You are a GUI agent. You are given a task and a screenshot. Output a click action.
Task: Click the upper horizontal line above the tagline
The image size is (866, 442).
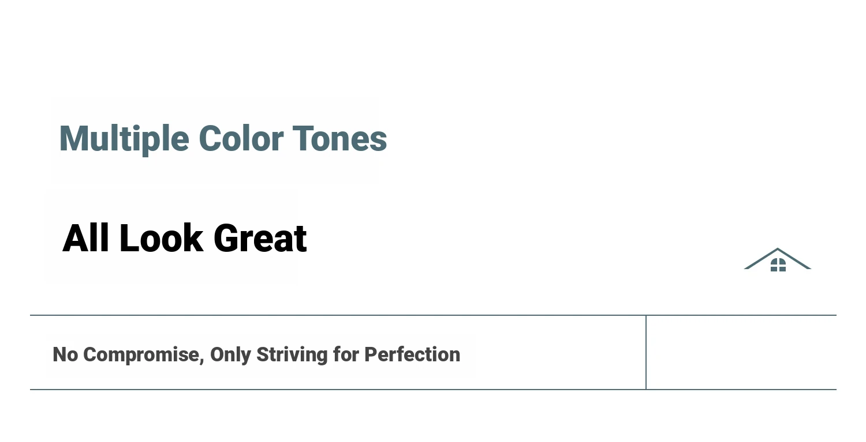click(337, 315)
